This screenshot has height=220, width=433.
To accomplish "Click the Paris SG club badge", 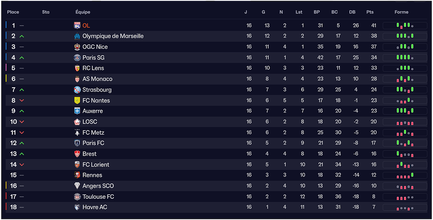I will click(x=77, y=57).
